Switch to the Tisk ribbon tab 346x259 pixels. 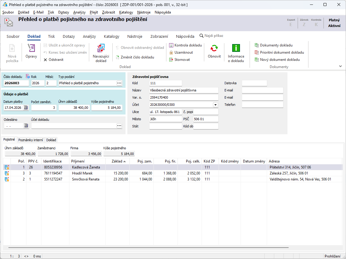(51, 37)
